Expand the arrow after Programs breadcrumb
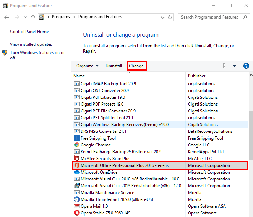This screenshot has width=253, height=217. click(x=74, y=17)
